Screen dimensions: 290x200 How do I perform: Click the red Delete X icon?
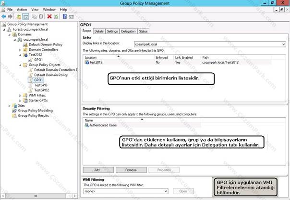49,17
